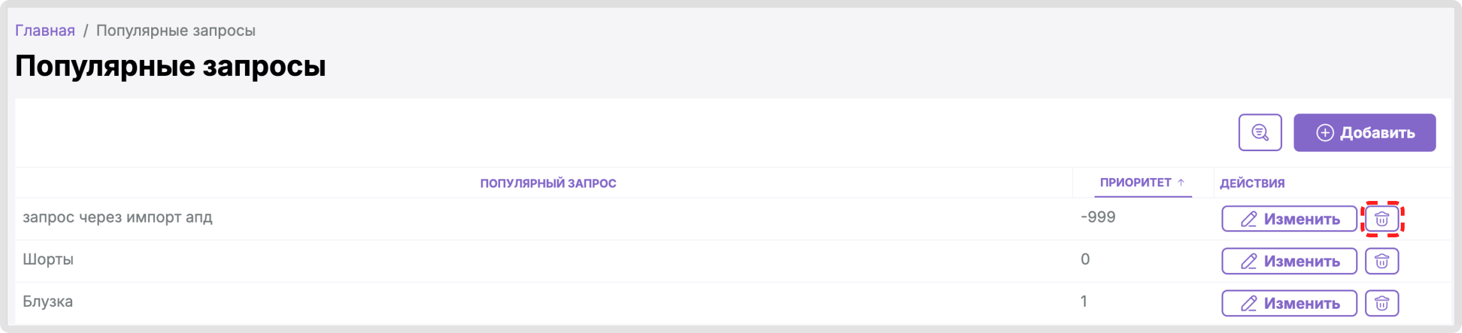Select the Блузка query text
The image size is (1462, 333).
(48, 302)
